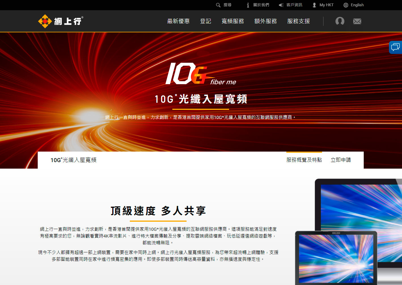Select the 立即申請 apply now tab

coord(341,160)
